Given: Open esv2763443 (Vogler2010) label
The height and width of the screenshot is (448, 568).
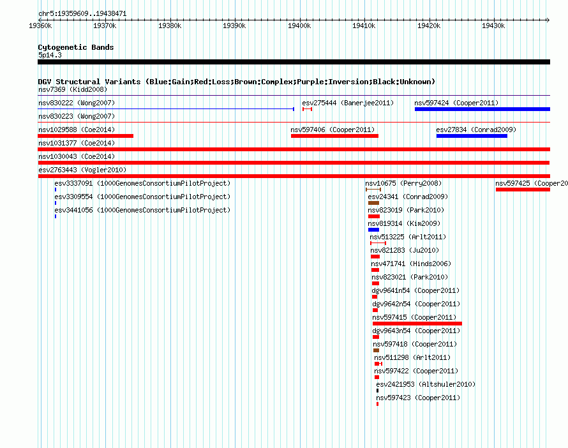Looking at the screenshot, I should [x=82, y=170].
